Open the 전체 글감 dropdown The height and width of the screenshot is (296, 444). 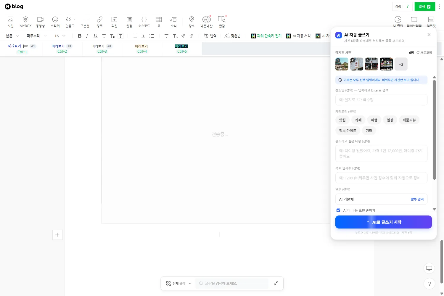pos(178,283)
